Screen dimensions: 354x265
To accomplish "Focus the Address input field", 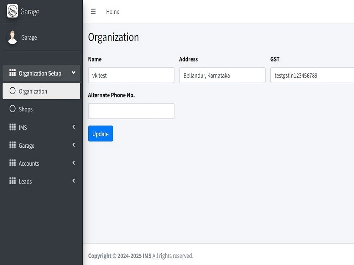I will (x=222, y=75).
